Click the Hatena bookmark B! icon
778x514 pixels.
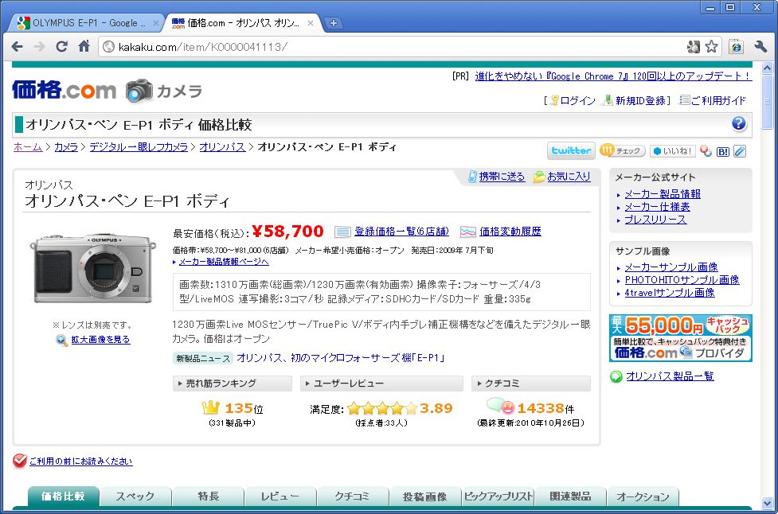coord(723,151)
